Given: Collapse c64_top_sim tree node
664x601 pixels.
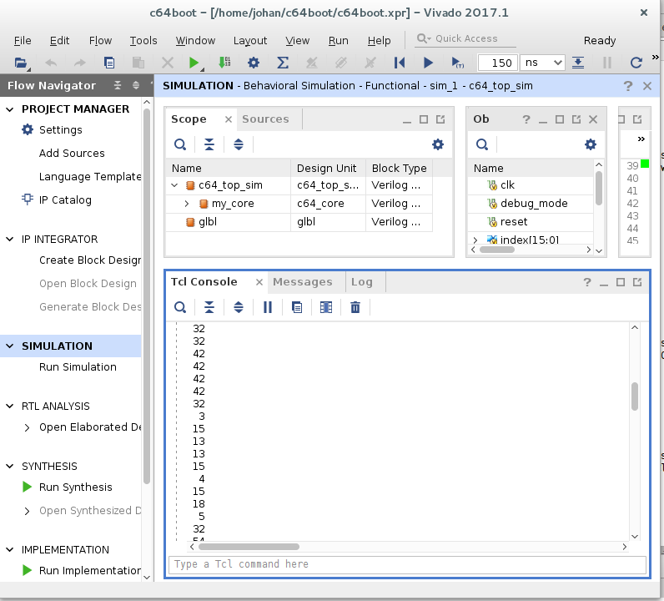Looking at the screenshot, I should tap(174, 185).
